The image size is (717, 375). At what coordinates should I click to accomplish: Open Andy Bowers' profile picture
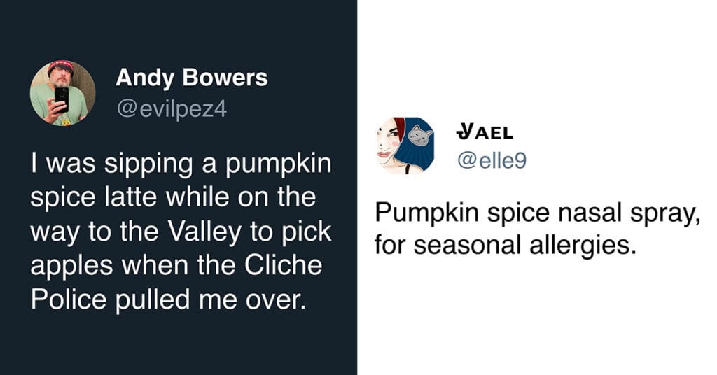click(x=62, y=93)
